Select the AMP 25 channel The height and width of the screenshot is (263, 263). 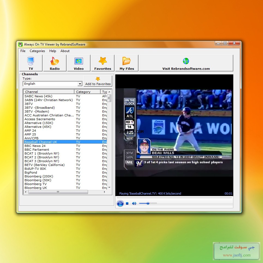65,135
